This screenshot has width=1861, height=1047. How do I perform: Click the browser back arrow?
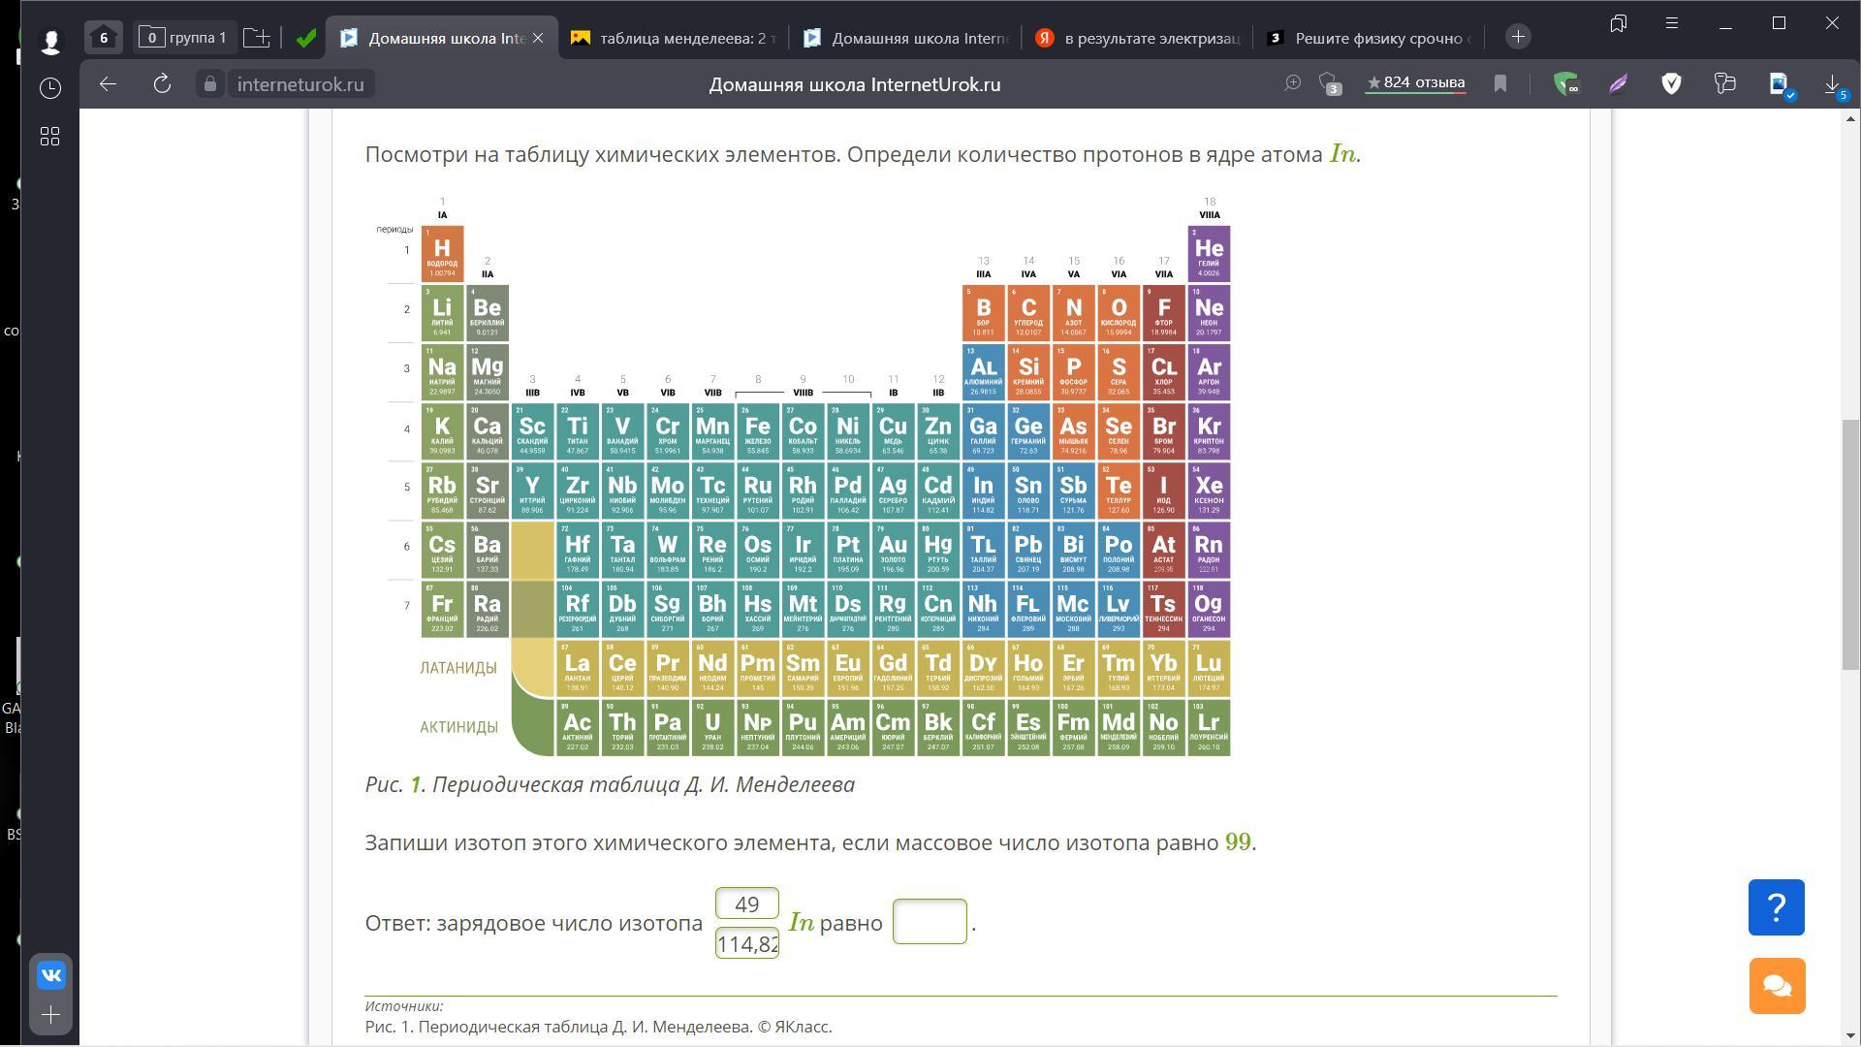pos(109,84)
